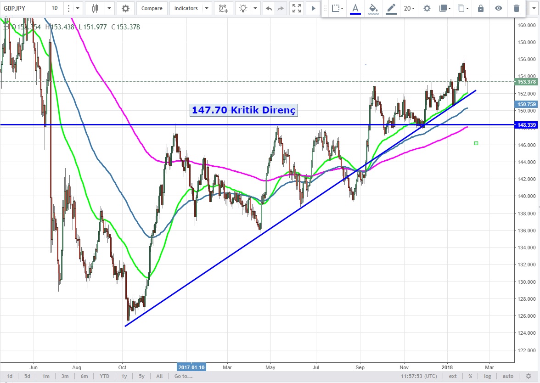
Task: Expand the chart style dropdown arrow
Action: (x=109, y=8)
